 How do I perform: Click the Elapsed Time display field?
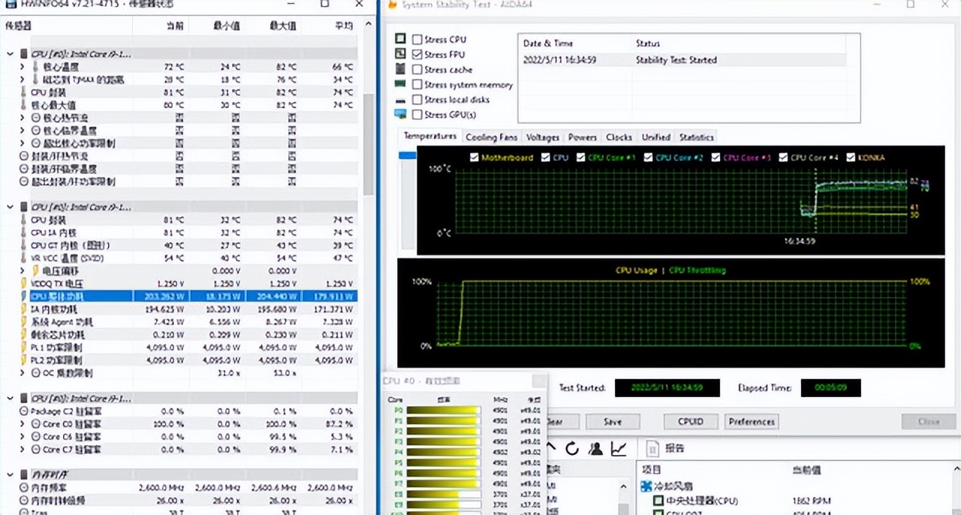point(830,388)
